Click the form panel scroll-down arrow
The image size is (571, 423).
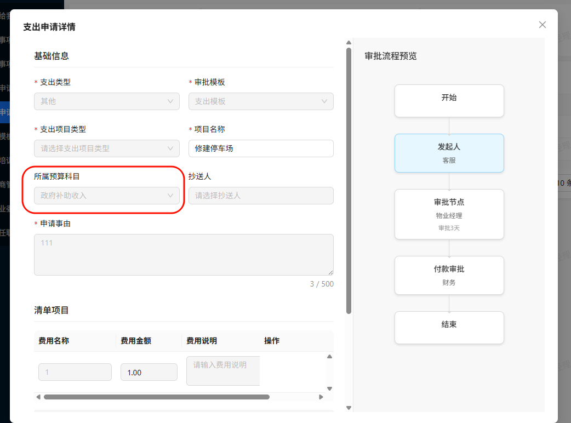tap(349, 408)
